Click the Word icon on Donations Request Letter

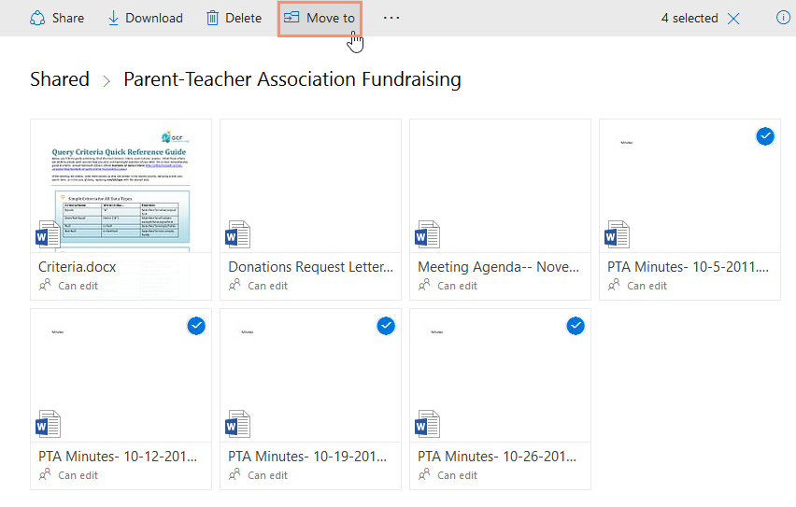click(x=236, y=234)
